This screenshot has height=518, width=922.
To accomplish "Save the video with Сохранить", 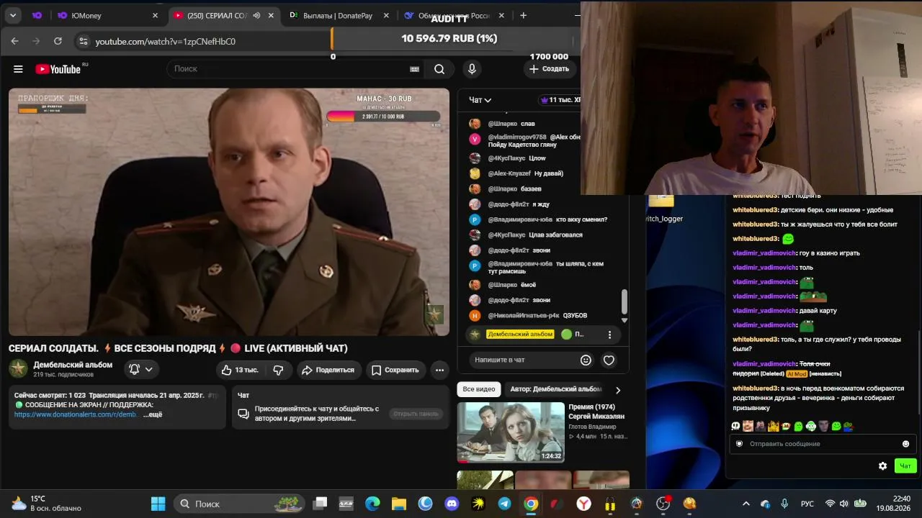I will pos(395,370).
